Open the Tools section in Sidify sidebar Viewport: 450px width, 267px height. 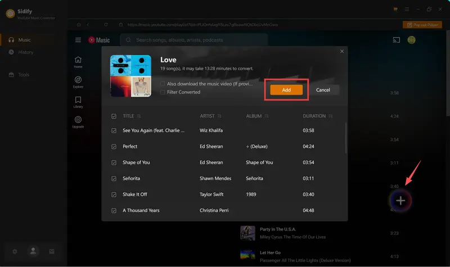coord(34,75)
